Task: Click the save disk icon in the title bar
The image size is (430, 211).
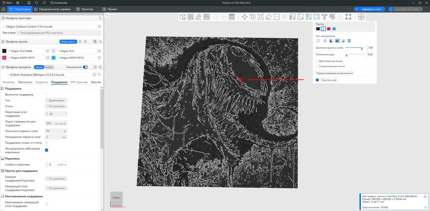Action: click(x=29, y=2)
